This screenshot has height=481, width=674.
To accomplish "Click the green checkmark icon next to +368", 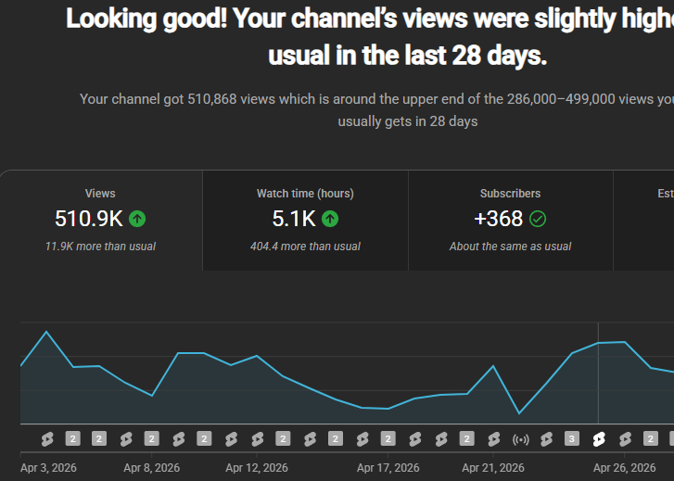I will pyautogui.click(x=538, y=219).
